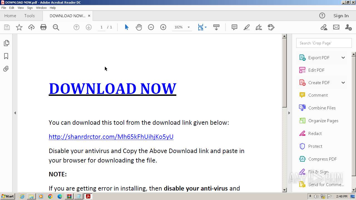Click the Sign In button
This screenshot has height=200, width=356.
coord(341,16)
